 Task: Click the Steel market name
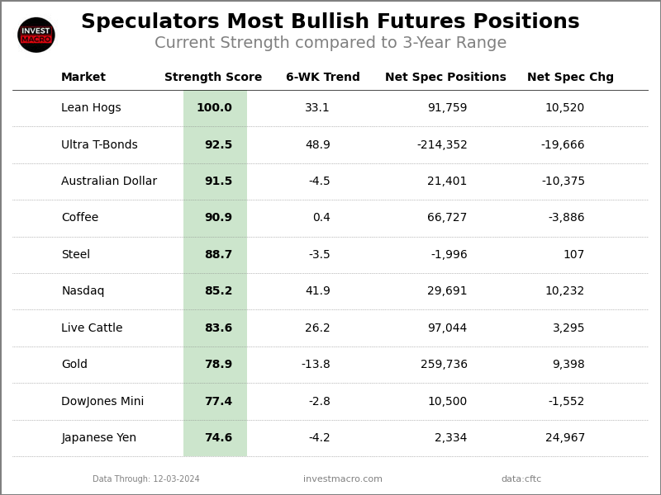pyautogui.click(x=76, y=255)
